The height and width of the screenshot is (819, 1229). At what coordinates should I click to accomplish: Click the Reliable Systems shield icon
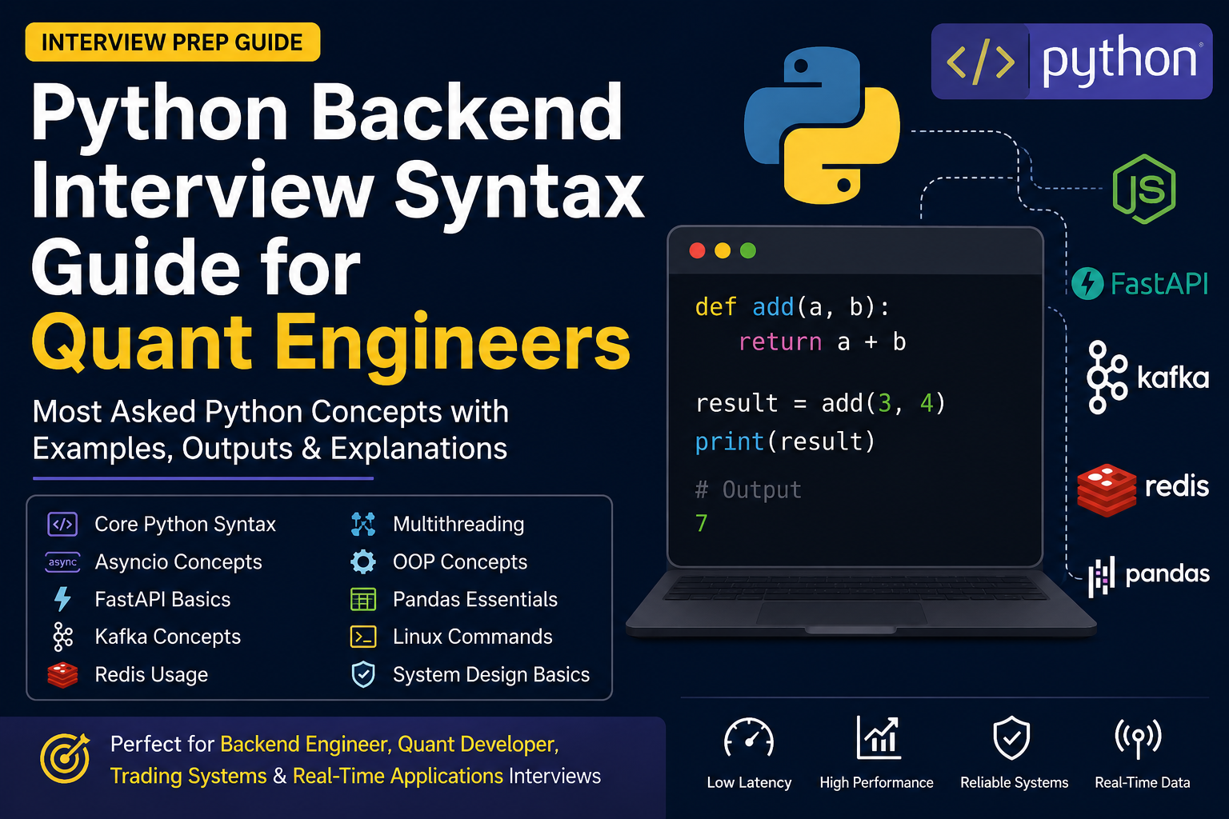[1011, 737]
